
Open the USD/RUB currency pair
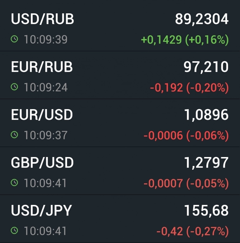(42, 19)
